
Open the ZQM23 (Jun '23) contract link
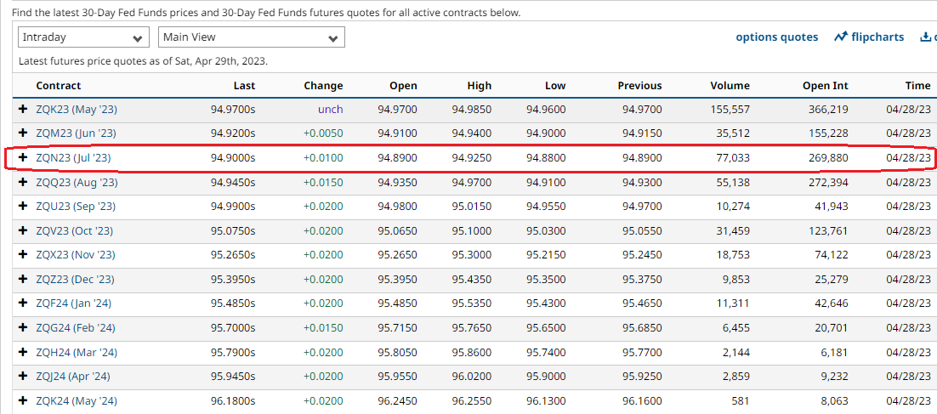pos(76,133)
